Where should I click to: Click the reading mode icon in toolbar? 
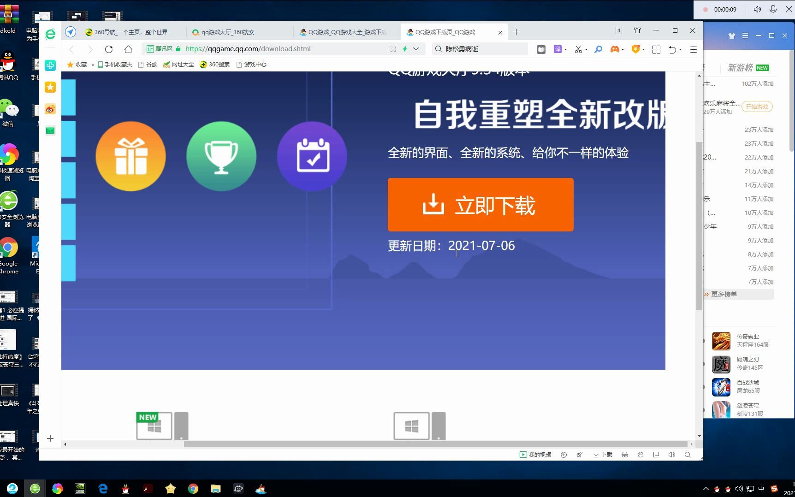[540, 49]
